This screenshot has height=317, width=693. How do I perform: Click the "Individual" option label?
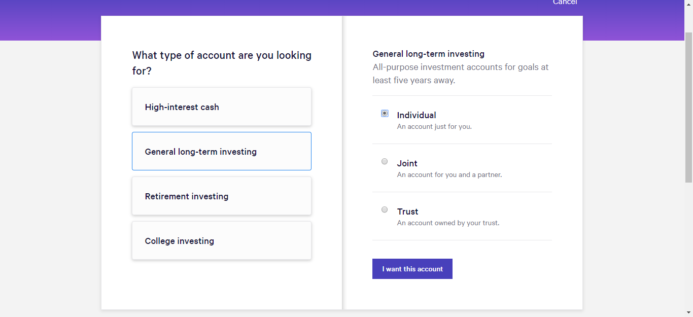417,115
